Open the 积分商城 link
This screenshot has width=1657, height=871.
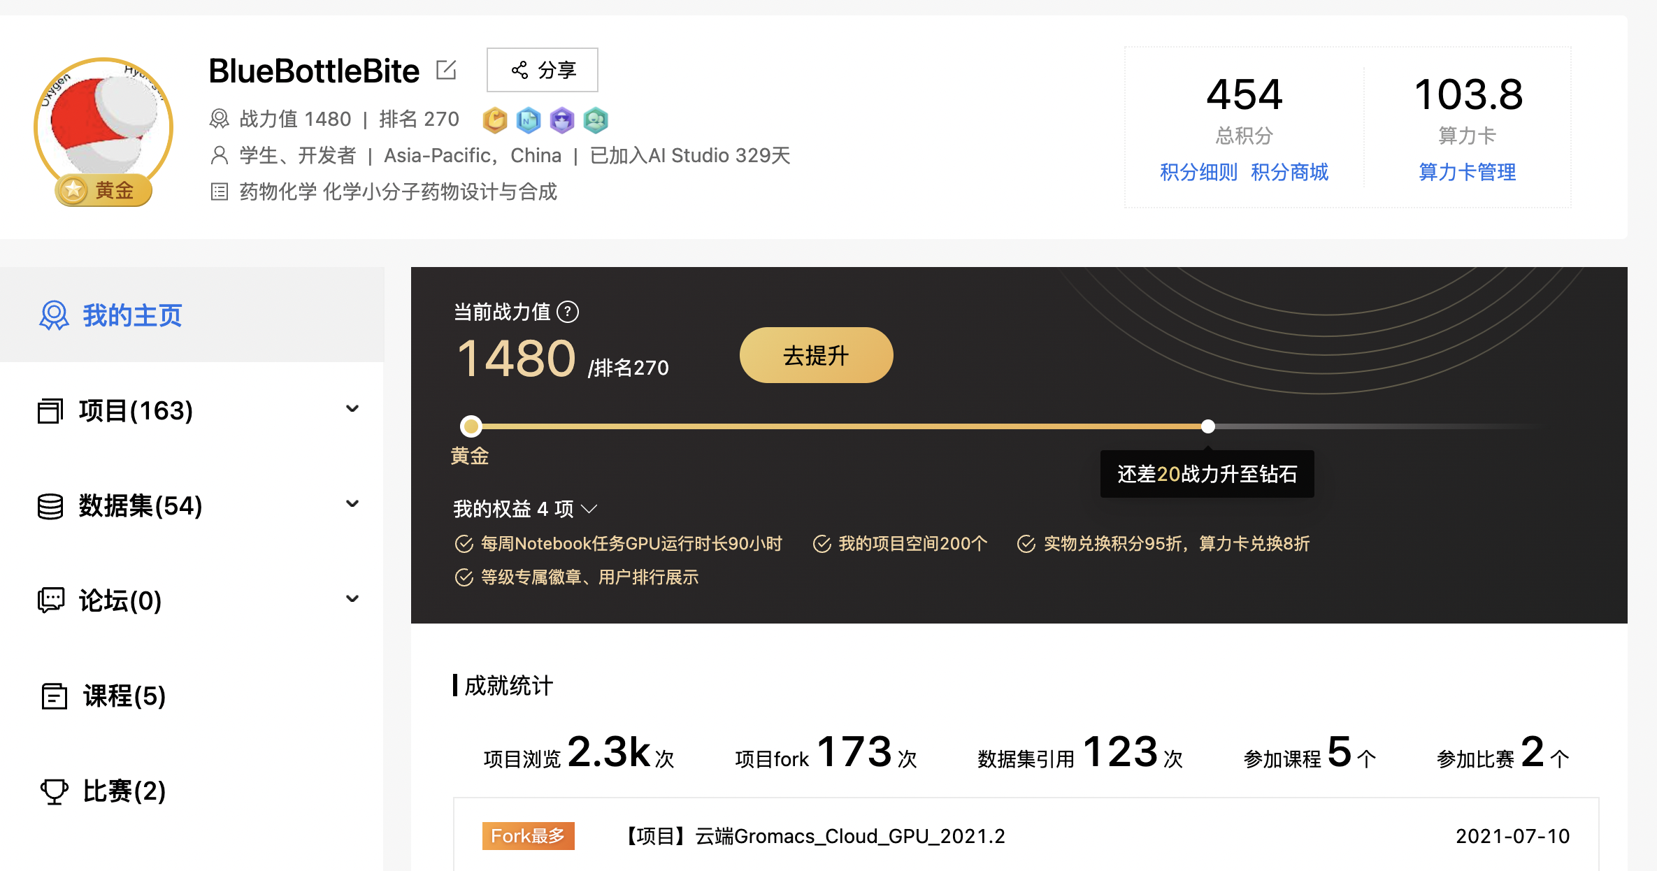(x=1289, y=172)
